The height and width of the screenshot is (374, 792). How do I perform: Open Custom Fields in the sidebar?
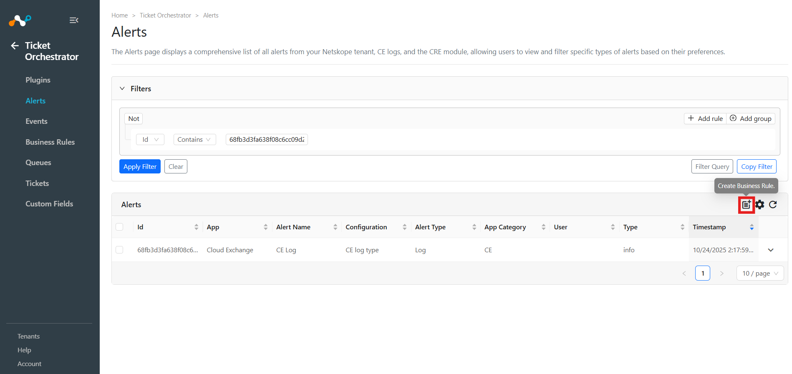(49, 204)
